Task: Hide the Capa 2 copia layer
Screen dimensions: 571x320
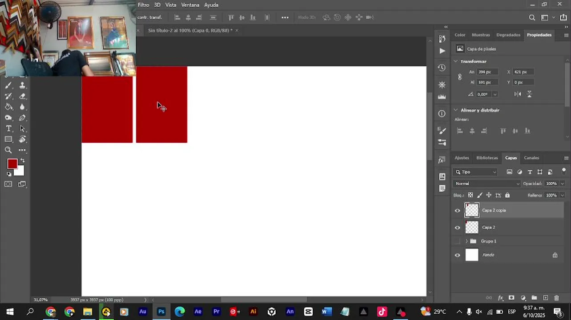Action: pyautogui.click(x=458, y=211)
